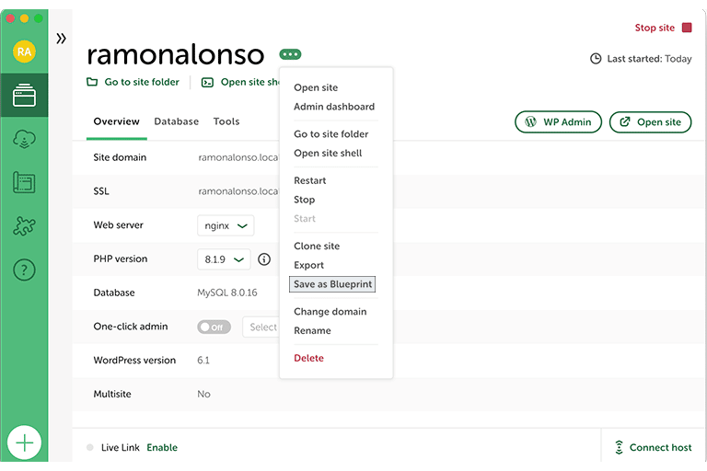Choose Change domain in the context menu

click(x=330, y=312)
